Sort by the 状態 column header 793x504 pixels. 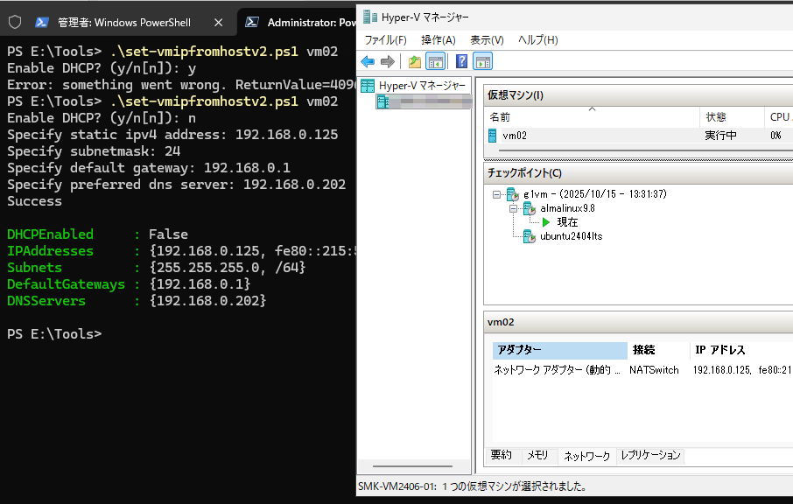(x=732, y=117)
